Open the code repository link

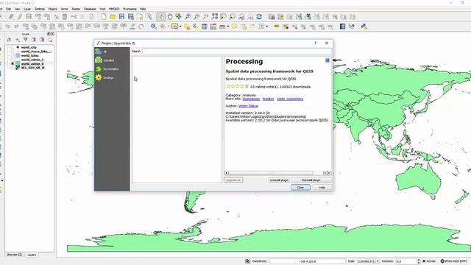click(290, 99)
